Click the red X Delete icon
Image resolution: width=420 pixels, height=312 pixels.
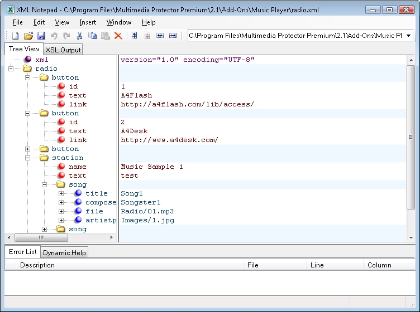tap(118, 36)
